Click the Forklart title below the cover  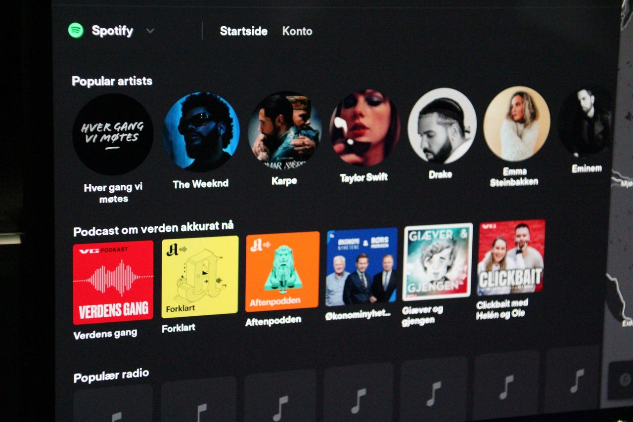coord(179,328)
